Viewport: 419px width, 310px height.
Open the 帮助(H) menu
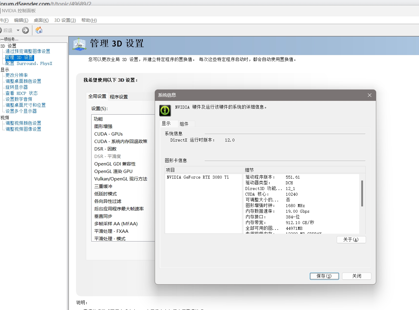tap(89, 20)
